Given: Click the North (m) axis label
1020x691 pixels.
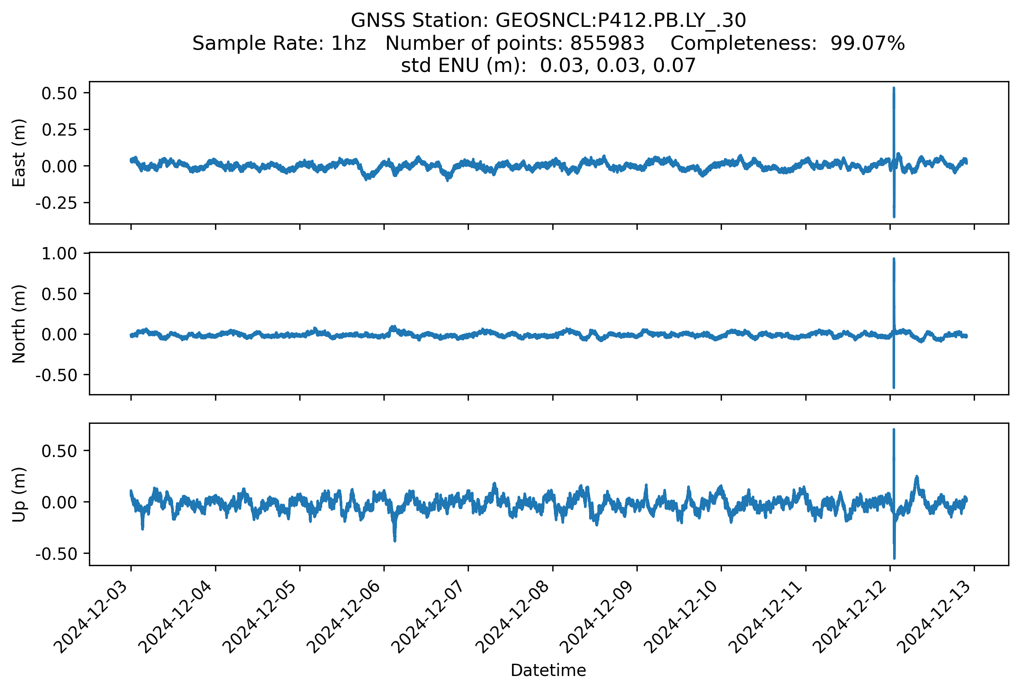Looking at the screenshot, I should coord(19,324).
